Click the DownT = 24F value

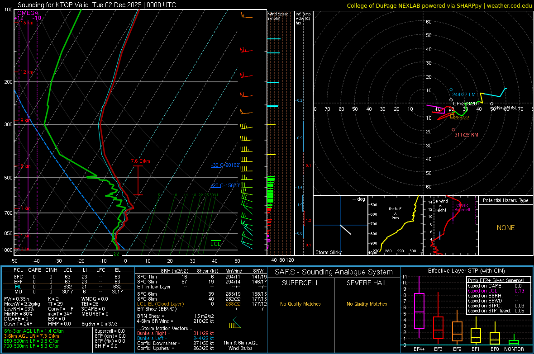[x=18, y=324]
